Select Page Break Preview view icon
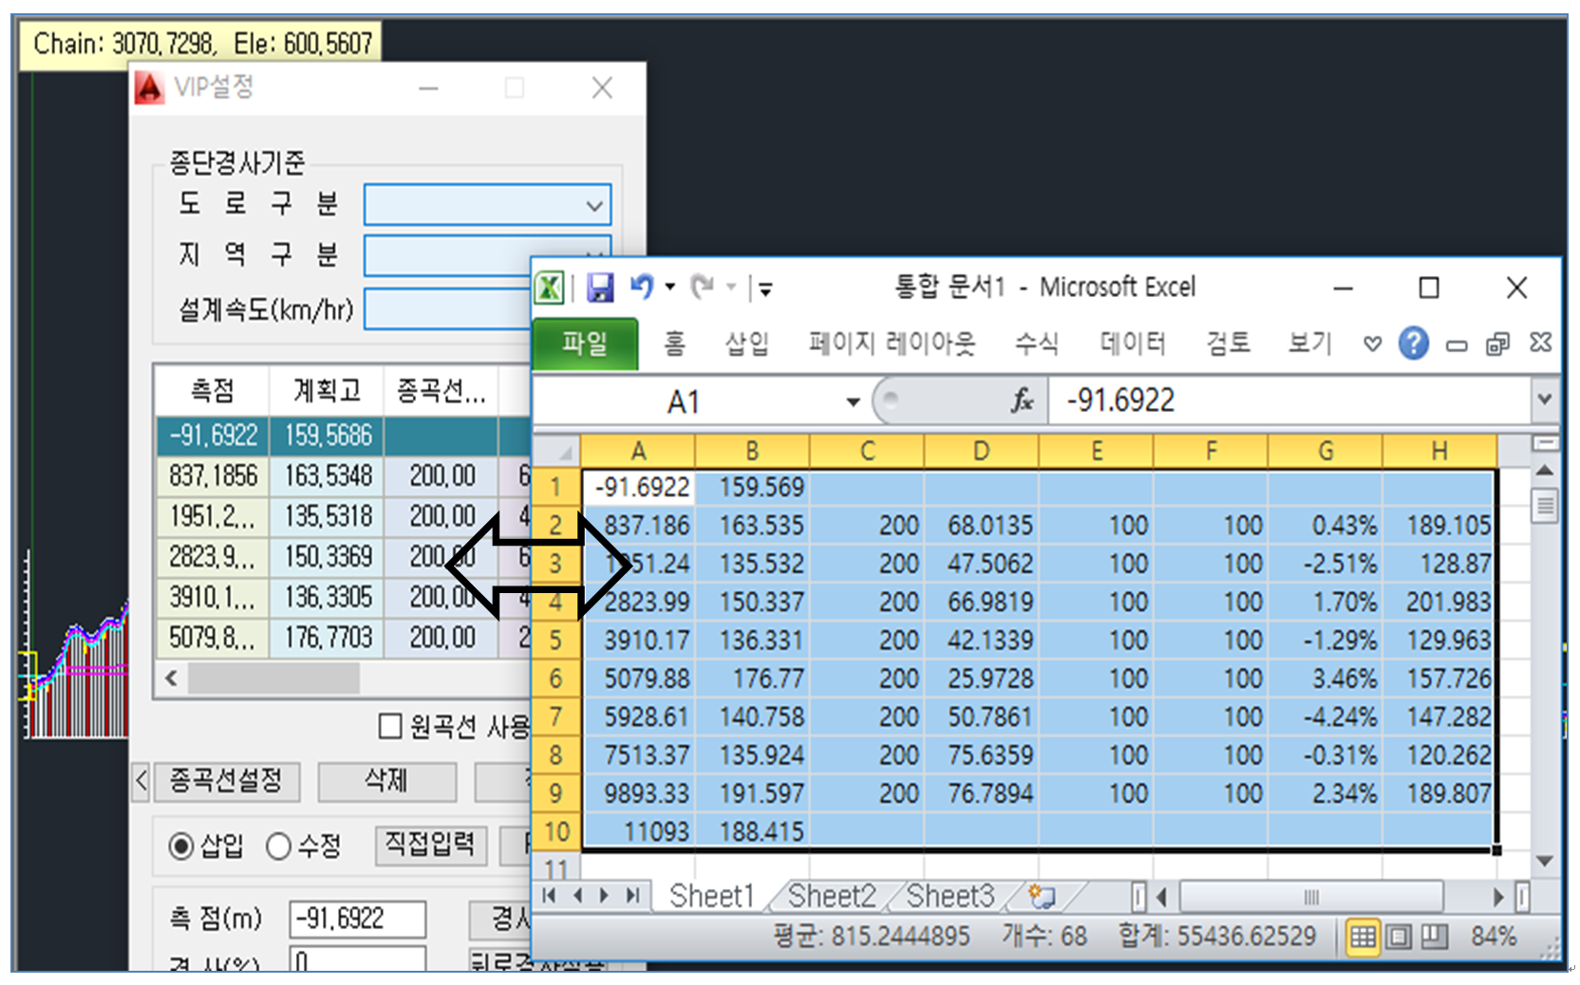 click(1434, 938)
